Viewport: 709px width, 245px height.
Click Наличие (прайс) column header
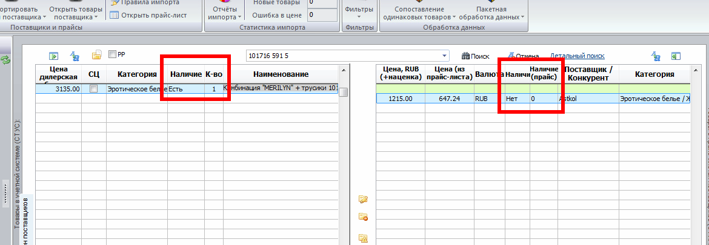pyautogui.click(x=544, y=74)
